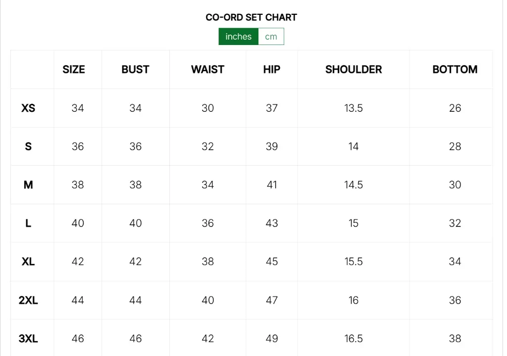This screenshot has width=507, height=356.
Task: Click the M shoulder value 14.5
Action: pos(354,185)
